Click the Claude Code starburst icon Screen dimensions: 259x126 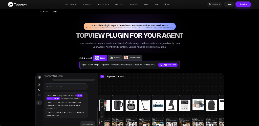(126, 58)
